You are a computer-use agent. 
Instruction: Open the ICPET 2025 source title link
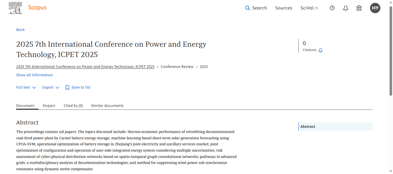[85, 67]
